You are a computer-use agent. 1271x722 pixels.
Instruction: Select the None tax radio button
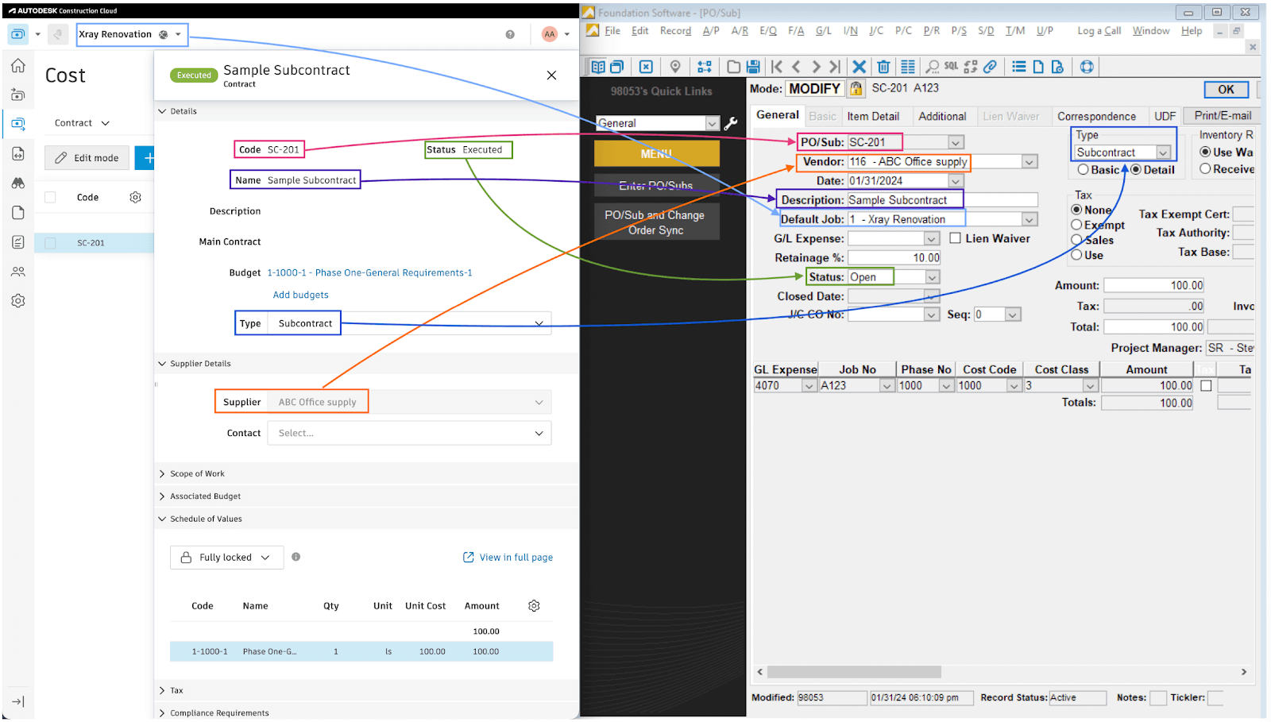pyautogui.click(x=1077, y=210)
